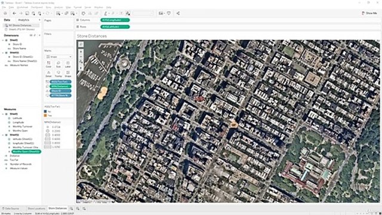Click the Undo back arrow in toolbar

(14, 13)
